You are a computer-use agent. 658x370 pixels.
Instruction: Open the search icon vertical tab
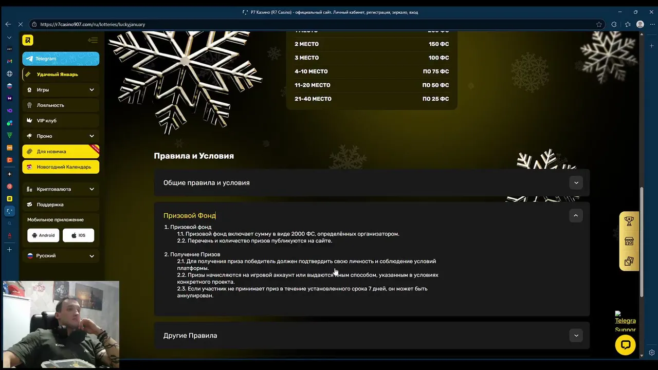9,223
